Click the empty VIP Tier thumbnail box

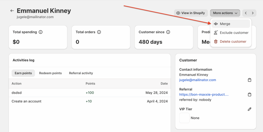coord(184,118)
